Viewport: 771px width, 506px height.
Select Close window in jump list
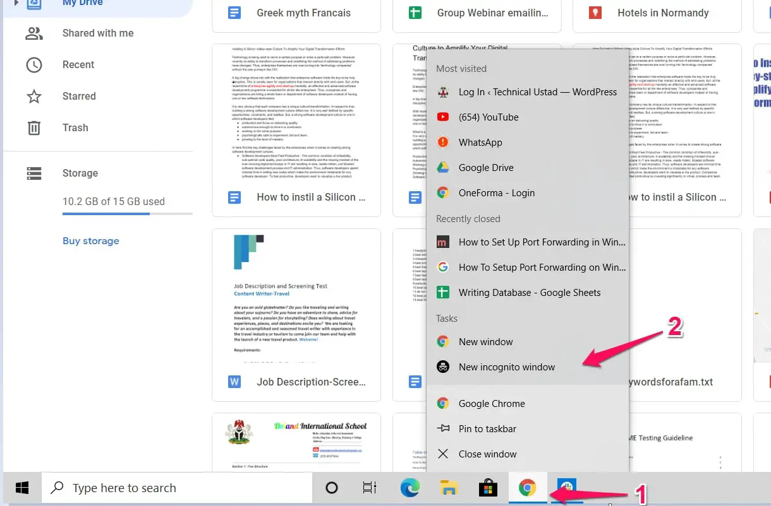tap(528, 454)
